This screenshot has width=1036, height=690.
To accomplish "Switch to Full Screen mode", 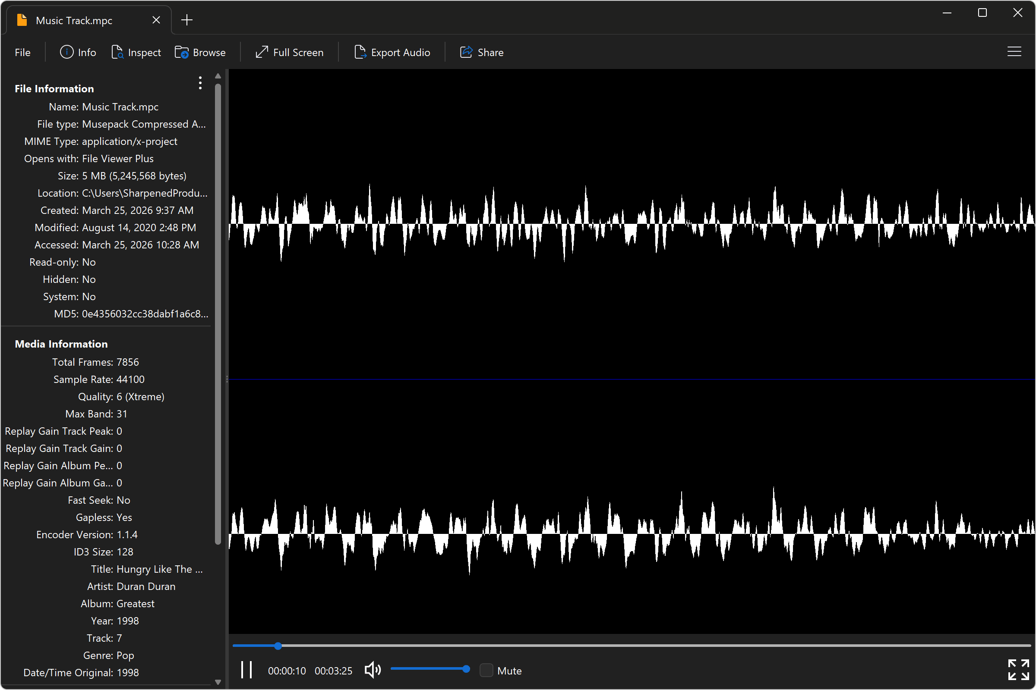I will 289,52.
